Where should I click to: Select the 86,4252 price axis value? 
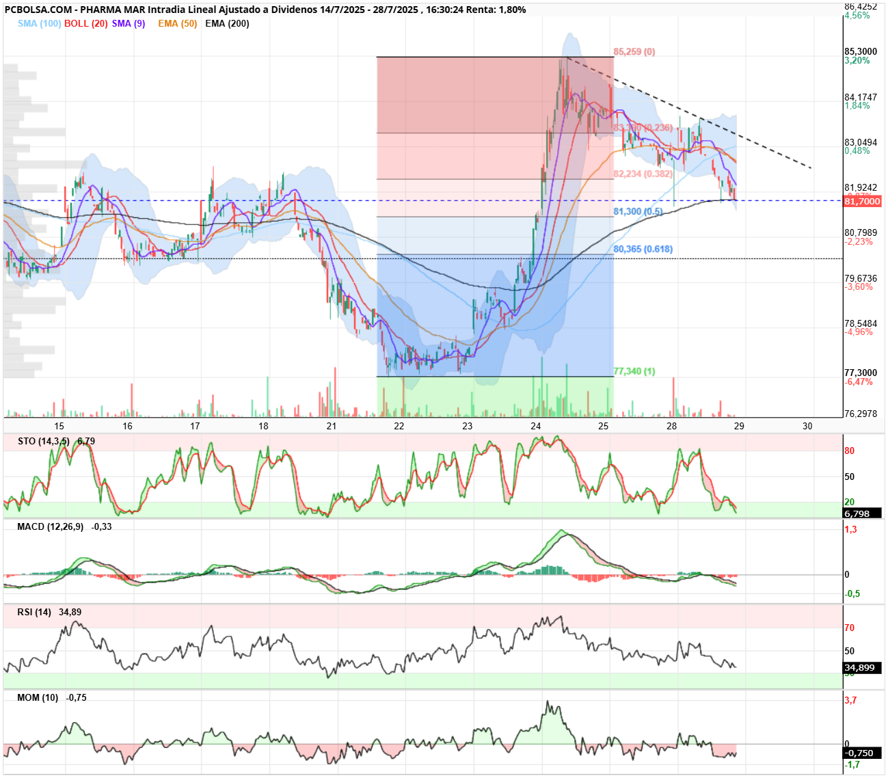[861, 6]
